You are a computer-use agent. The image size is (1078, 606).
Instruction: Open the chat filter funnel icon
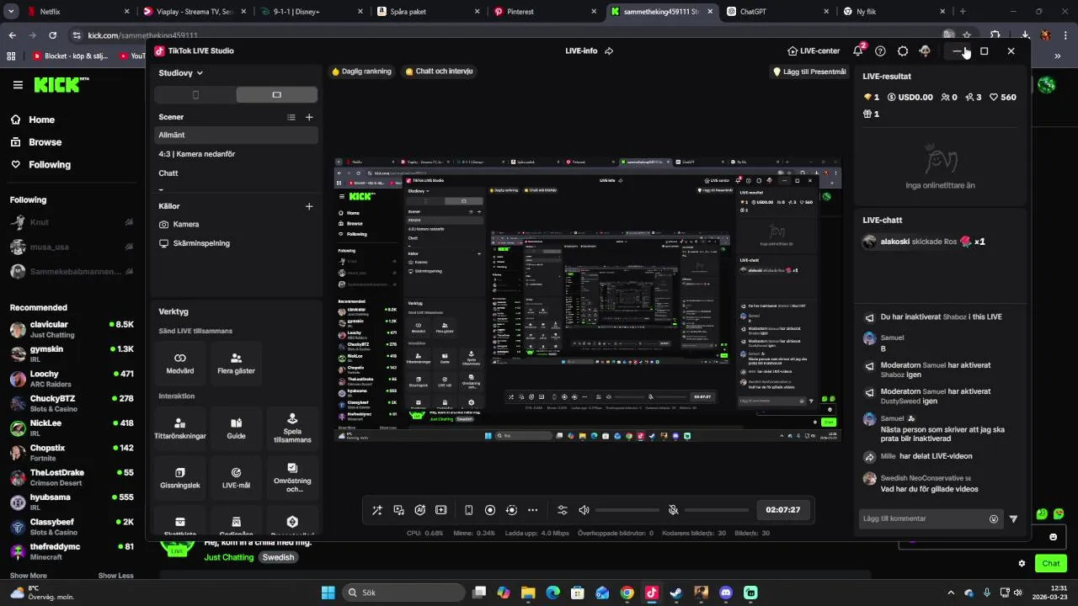pos(1013,519)
